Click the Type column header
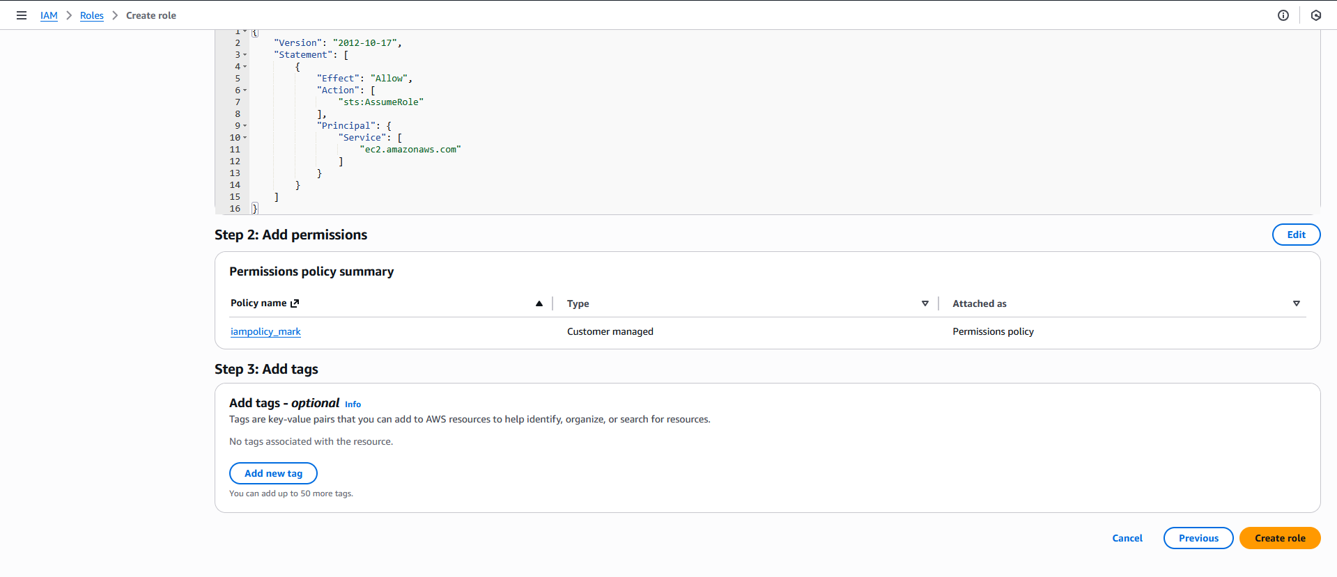Viewport: 1337px width, 577px height. tap(578, 303)
